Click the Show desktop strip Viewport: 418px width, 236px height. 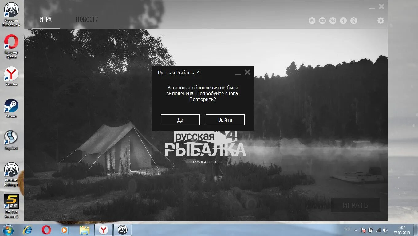click(416, 230)
